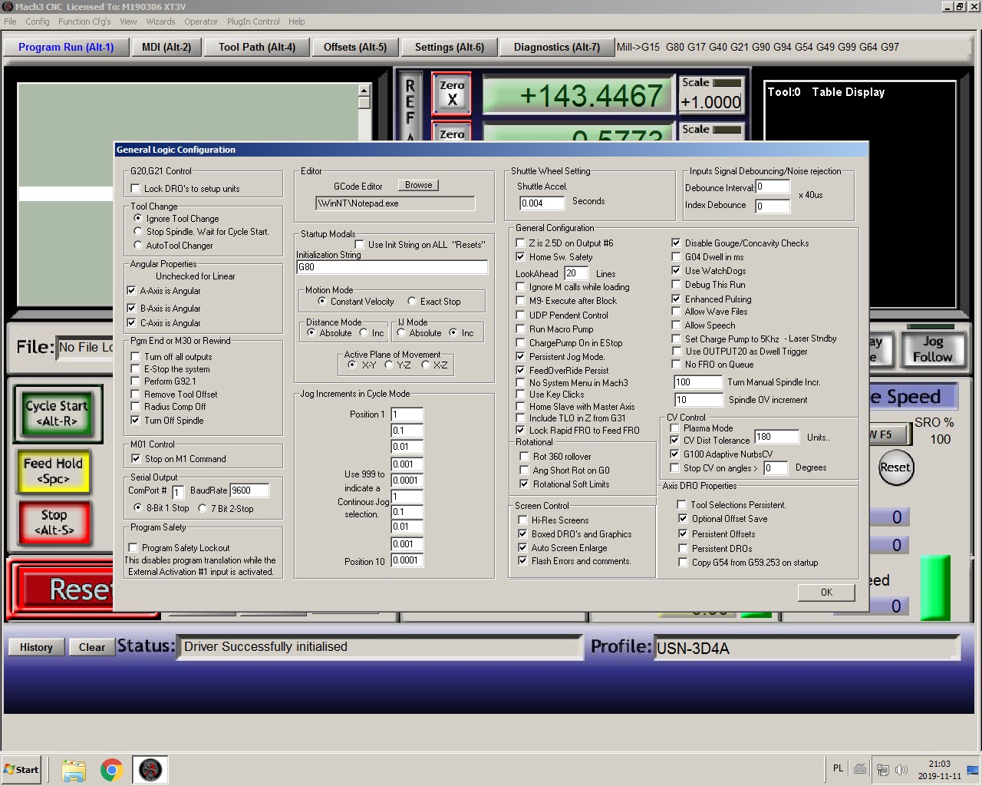Click the Stop Alt-S button

coord(54,523)
